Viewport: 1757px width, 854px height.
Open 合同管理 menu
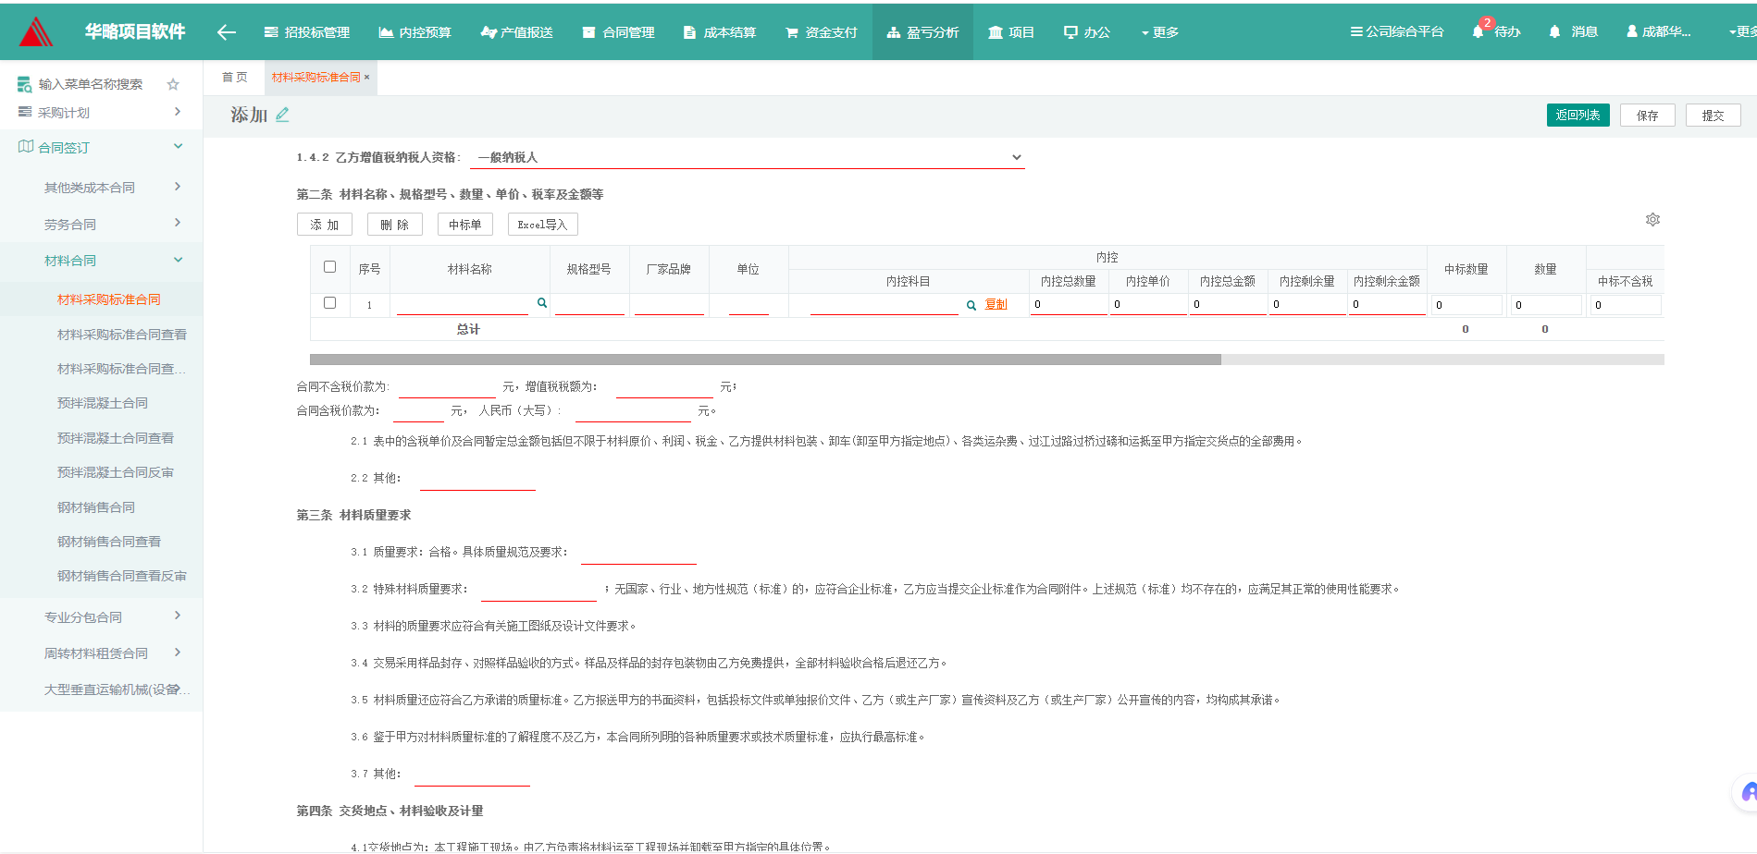tap(619, 32)
